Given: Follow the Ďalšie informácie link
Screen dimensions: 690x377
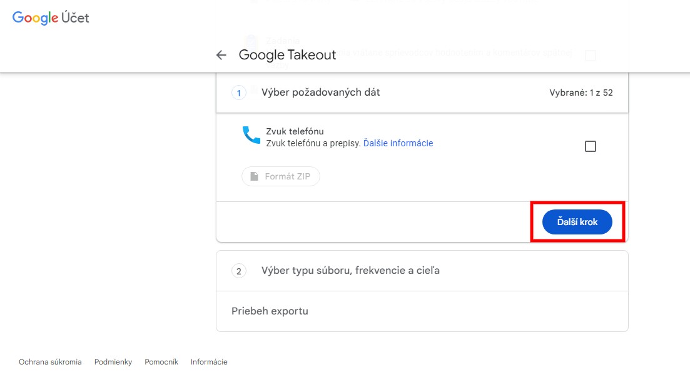Looking at the screenshot, I should [x=398, y=143].
